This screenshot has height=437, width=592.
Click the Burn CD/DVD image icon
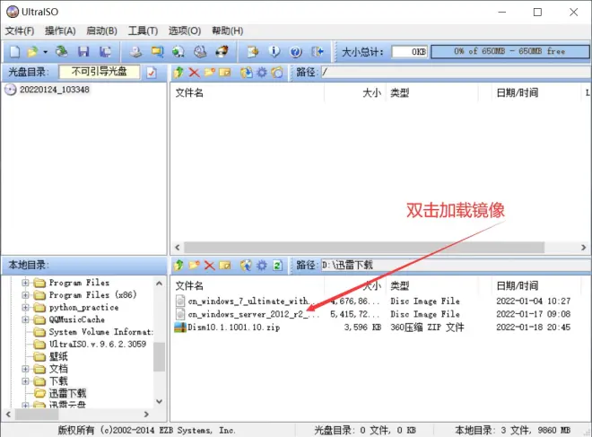(x=222, y=52)
